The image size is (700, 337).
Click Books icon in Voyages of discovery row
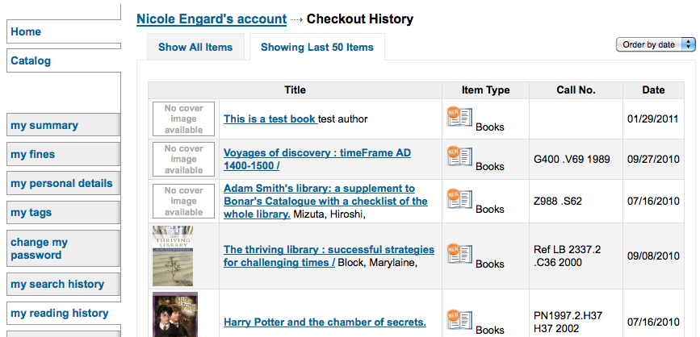point(460,157)
